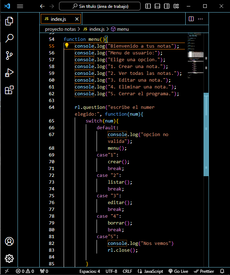This screenshot has height=275, width=230.
Task: Click the vertical scrollbar thumb
Action: click(x=206, y=134)
